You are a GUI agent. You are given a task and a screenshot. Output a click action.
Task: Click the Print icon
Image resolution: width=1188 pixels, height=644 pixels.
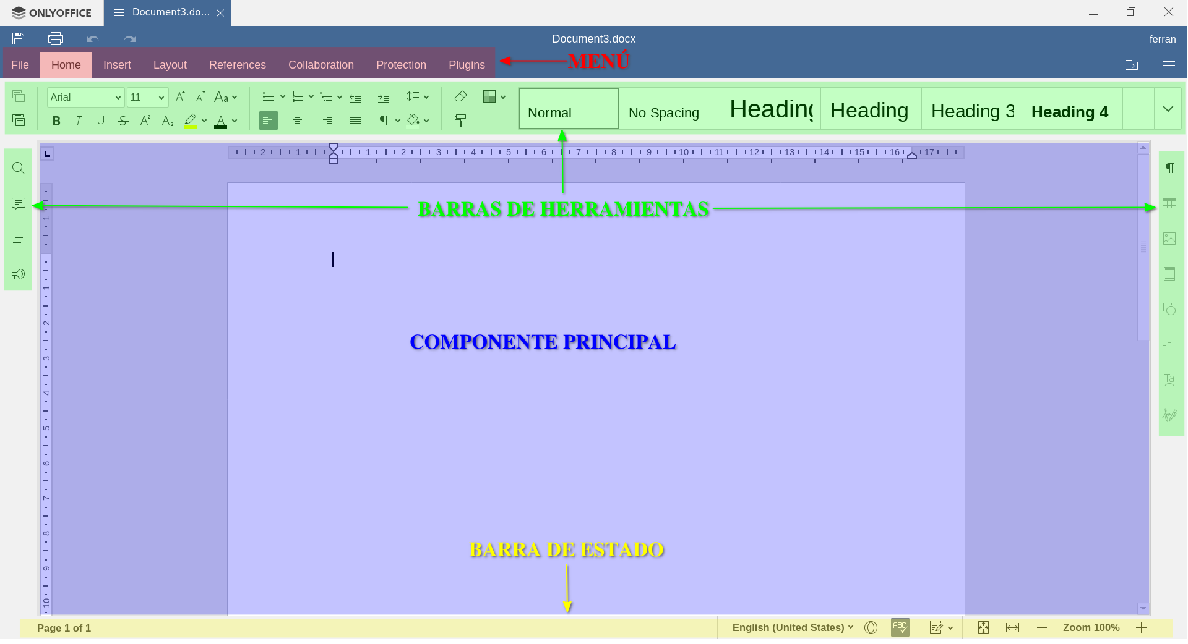click(56, 39)
